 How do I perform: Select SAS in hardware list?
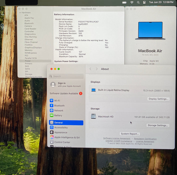point(27,66)
